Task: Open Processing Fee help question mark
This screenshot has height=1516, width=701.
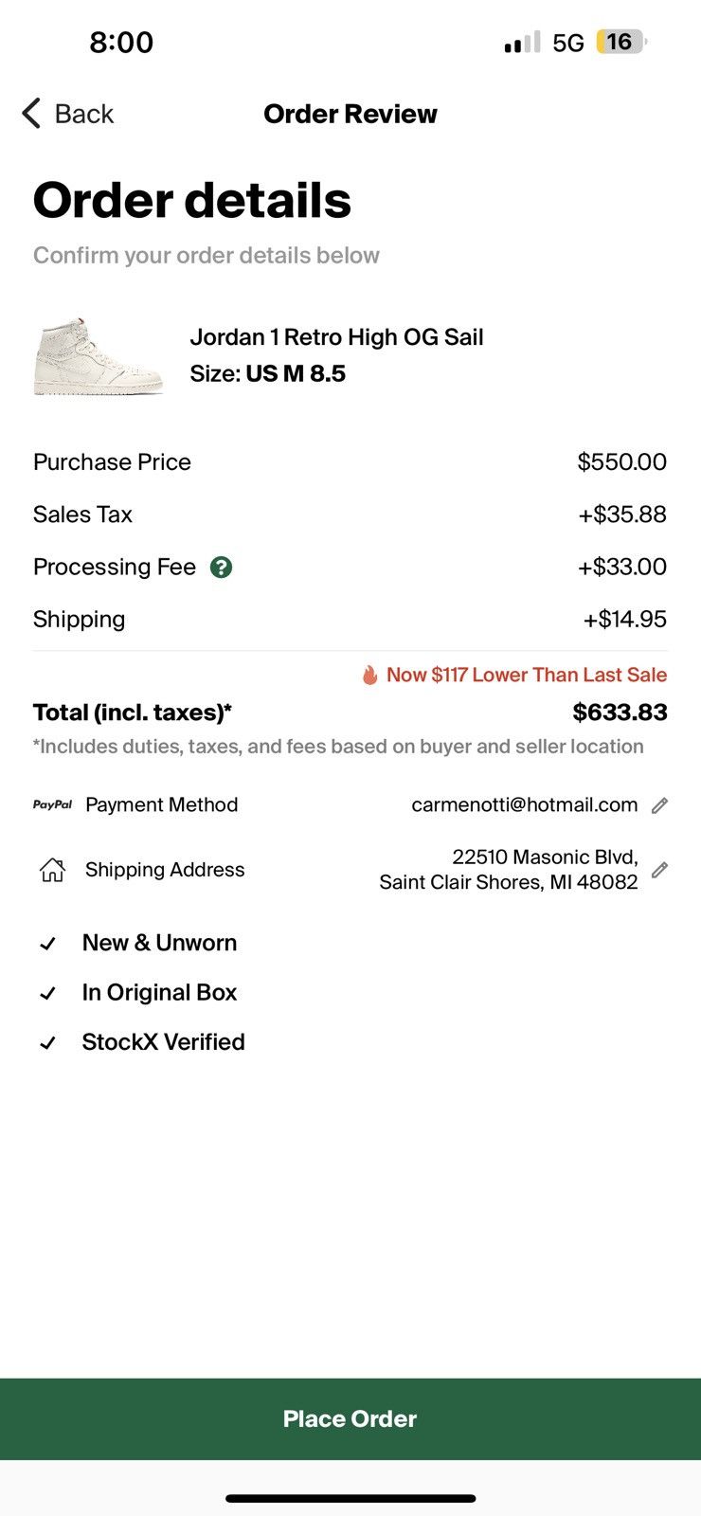Action: [x=221, y=568]
